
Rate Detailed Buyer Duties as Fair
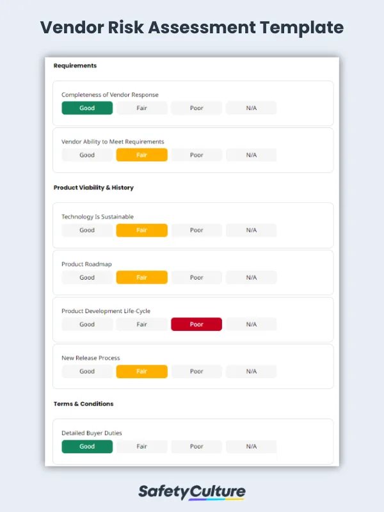coord(141,446)
